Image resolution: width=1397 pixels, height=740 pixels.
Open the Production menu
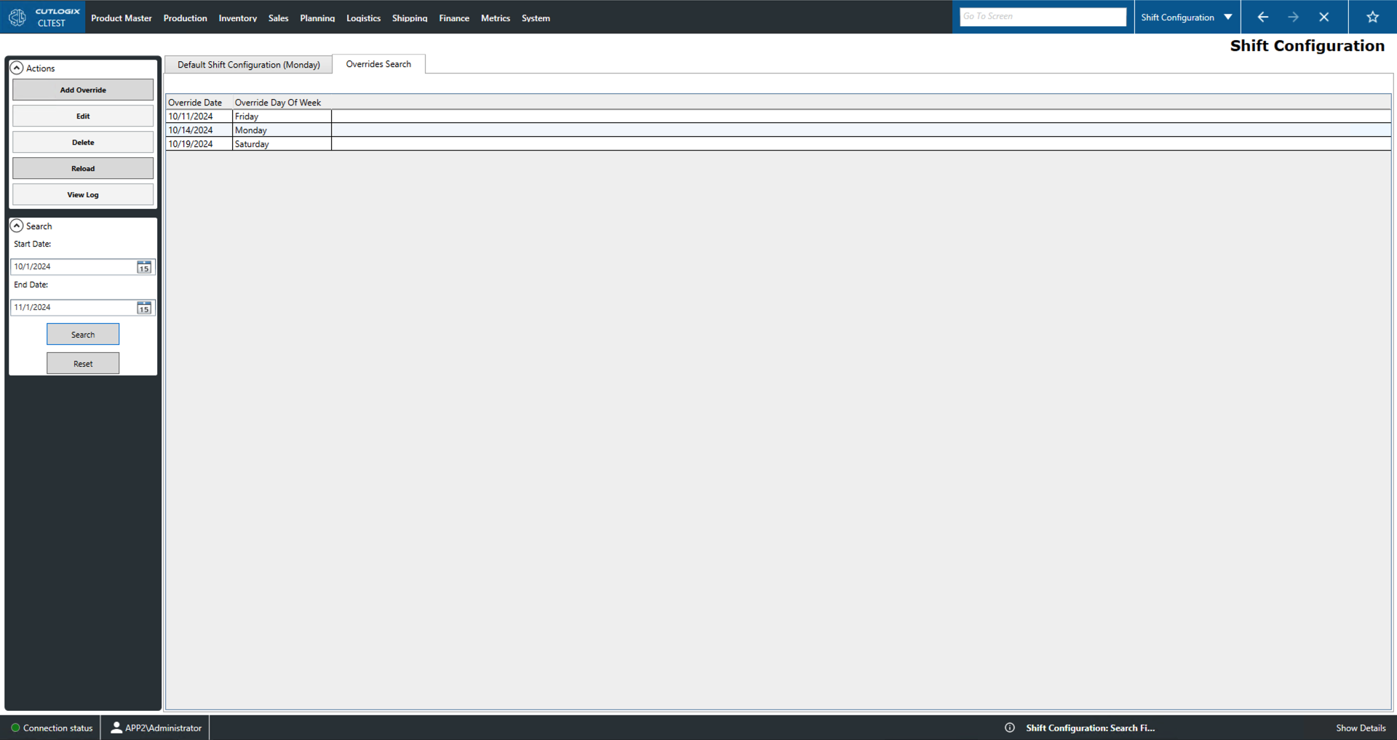185,17
